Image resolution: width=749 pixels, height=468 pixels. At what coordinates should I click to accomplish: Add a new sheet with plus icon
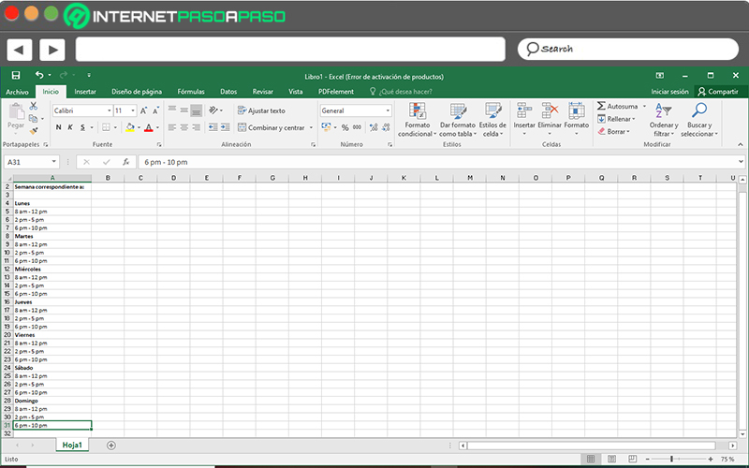111,446
